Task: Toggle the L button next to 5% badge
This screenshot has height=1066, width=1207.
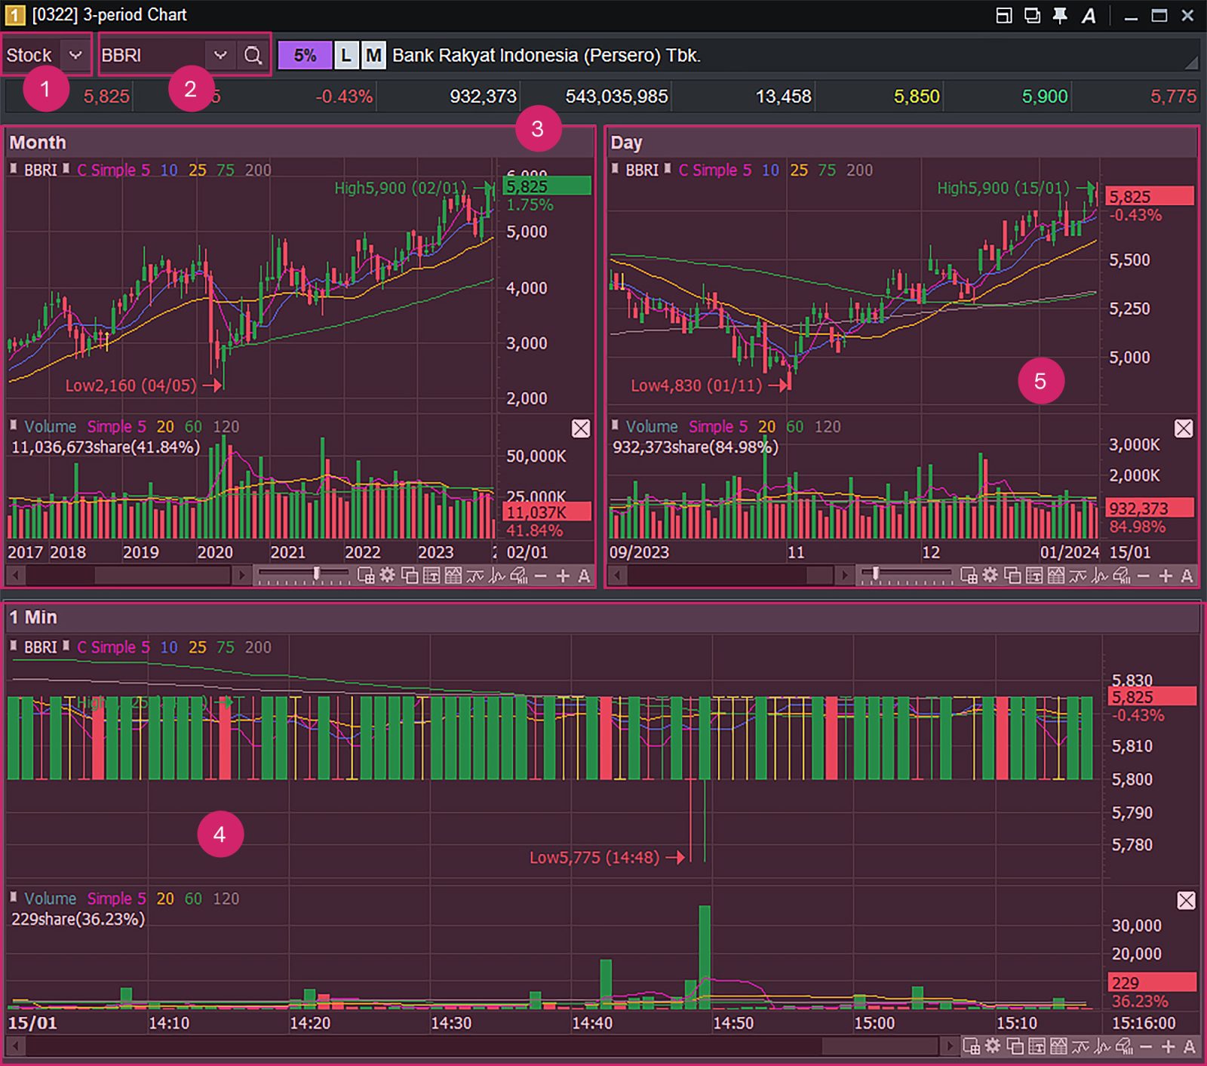Action: 346,54
